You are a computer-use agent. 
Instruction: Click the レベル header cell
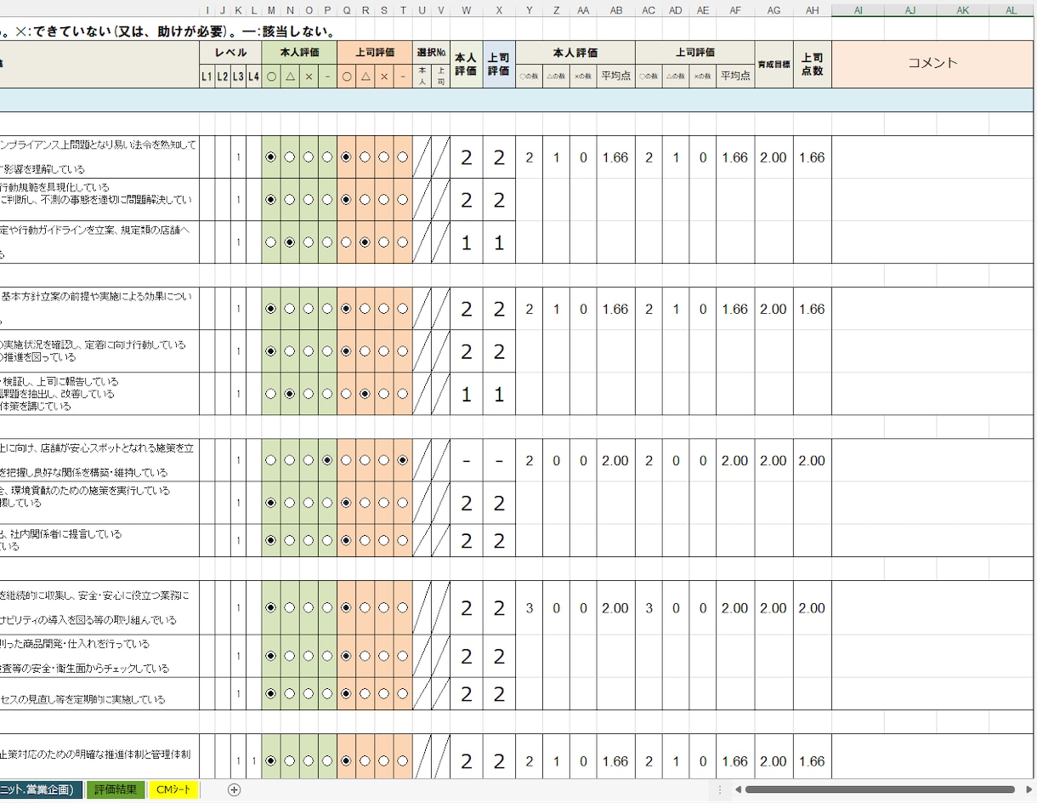pyautogui.click(x=230, y=52)
